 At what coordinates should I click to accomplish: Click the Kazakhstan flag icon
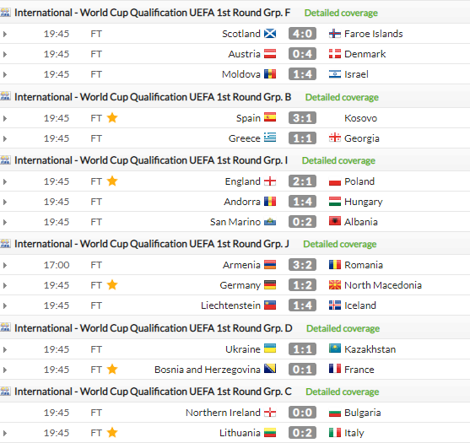click(335, 348)
